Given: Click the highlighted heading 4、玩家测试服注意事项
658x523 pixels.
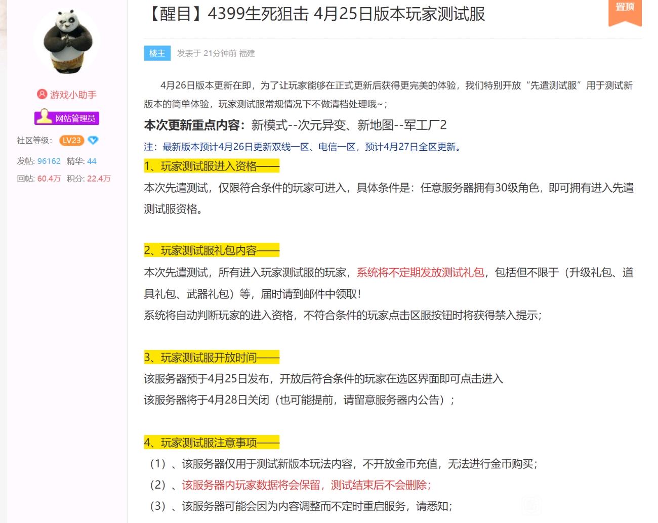Looking at the screenshot, I should [x=212, y=443].
